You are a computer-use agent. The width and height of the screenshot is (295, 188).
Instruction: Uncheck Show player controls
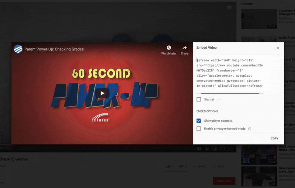tap(199, 121)
